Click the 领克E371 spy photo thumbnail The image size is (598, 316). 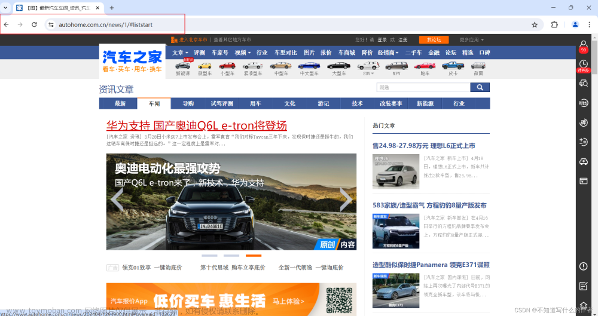pyautogui.click(x=396, y=290)
